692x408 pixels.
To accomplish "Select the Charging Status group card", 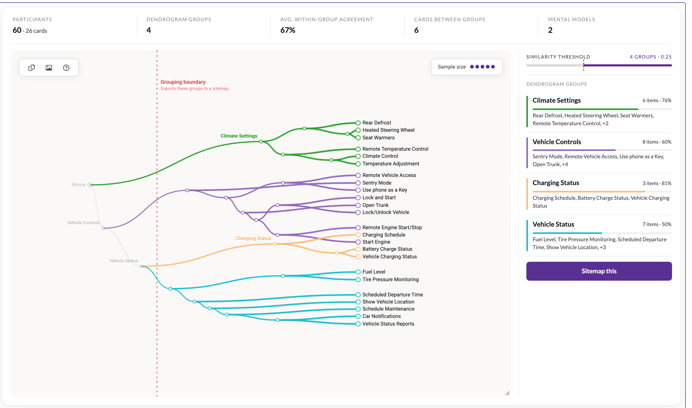I will tap(599, 194).
